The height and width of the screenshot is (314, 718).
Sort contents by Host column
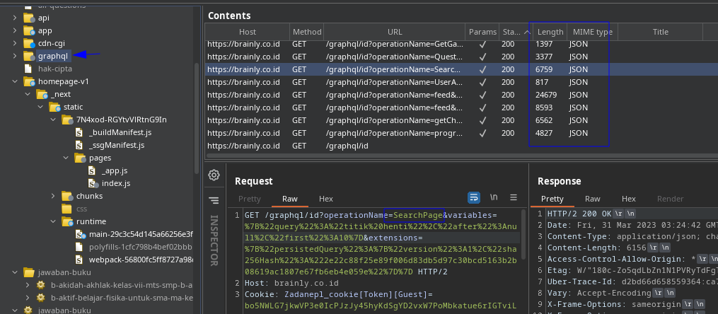248,32
